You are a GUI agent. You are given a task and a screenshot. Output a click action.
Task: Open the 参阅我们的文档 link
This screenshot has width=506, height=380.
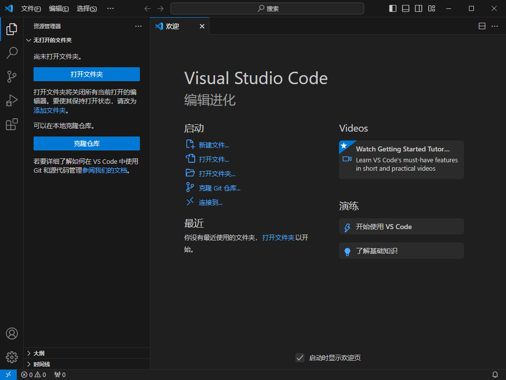point(105,170)
